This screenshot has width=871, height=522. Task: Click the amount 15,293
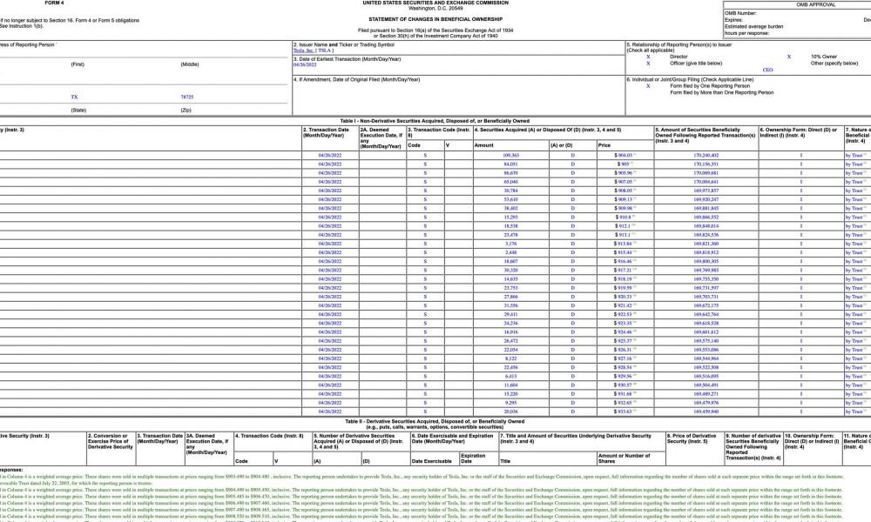coord(510,217)
